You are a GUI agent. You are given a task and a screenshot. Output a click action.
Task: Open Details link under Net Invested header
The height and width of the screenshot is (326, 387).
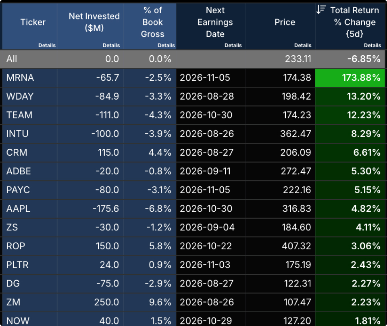pyautogui.click(x=111, y=46)
